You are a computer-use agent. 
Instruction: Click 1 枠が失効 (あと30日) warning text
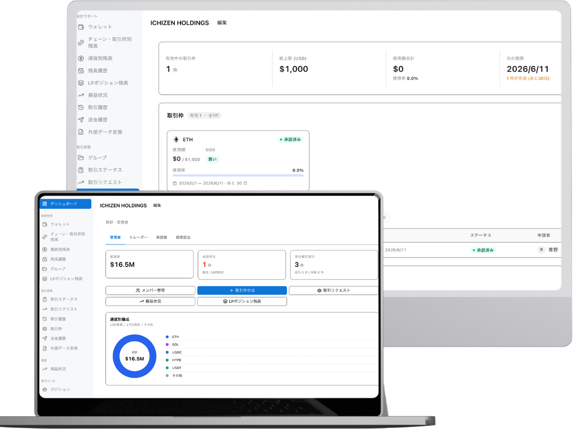point(528,78)
